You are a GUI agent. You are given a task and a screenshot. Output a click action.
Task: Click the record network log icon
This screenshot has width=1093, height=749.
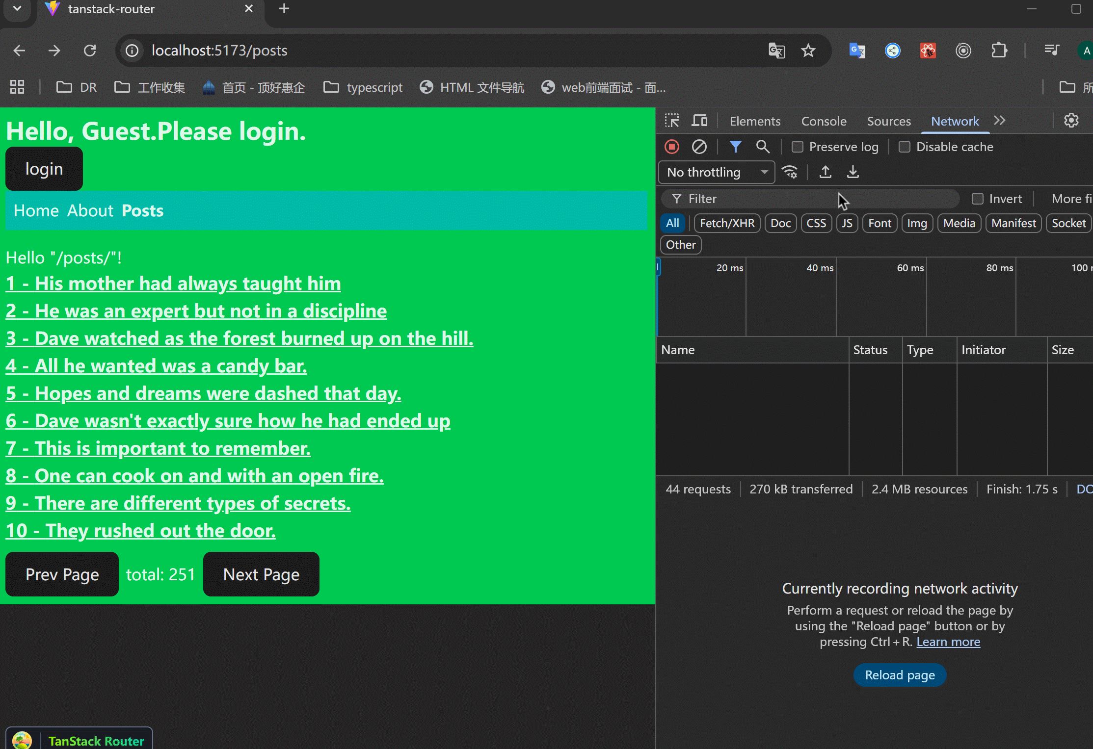tap(672, 147)
